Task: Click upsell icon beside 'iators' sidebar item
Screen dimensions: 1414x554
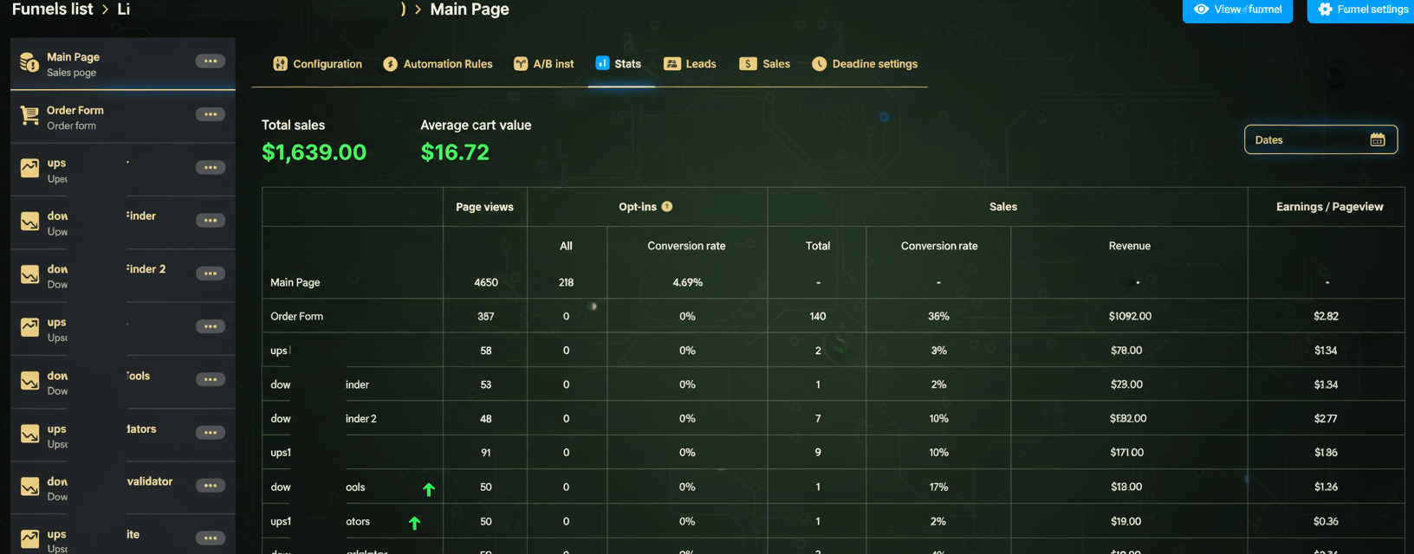Action: tap(29, 434)
